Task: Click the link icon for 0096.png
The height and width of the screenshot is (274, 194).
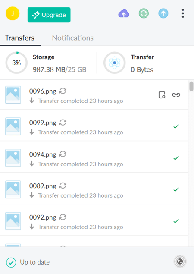Action: click(176, 94)
